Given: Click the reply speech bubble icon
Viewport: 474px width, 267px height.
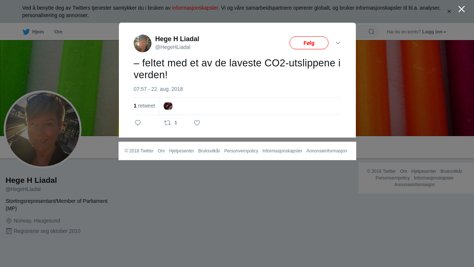Looking at the screenshot, I should coord(138,123).
